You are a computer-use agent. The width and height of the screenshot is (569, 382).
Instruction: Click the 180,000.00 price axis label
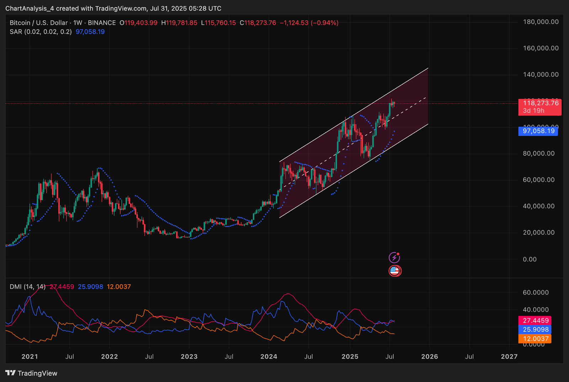pos(541,22)
